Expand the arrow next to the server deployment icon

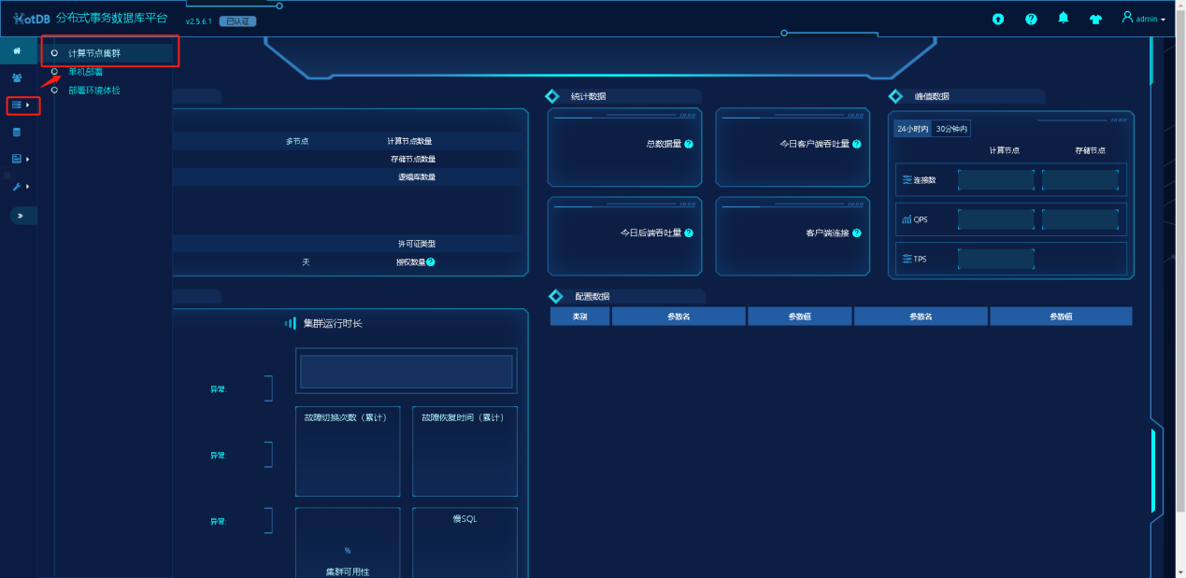(x=28, y=106)
